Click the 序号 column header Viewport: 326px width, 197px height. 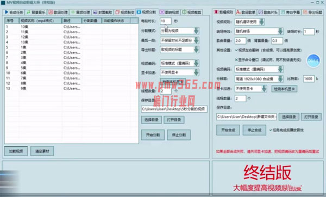(x=12, y=21)
